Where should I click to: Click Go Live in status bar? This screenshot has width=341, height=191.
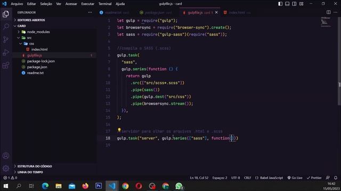click(295, 178)
